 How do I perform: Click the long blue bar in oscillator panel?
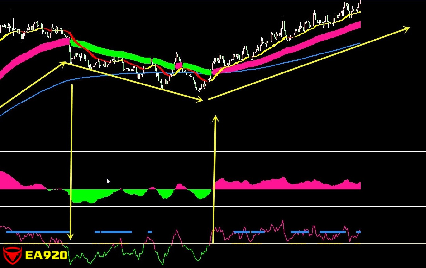pyautogui.click(x=38, y=232)
